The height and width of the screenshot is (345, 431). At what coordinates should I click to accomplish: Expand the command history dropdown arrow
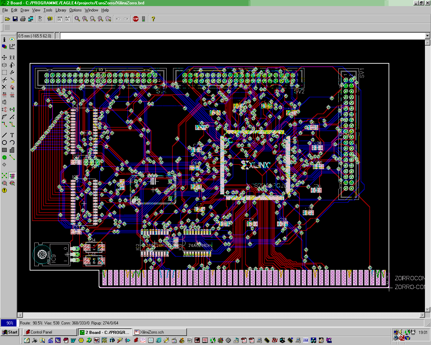[x=428, y=36]
